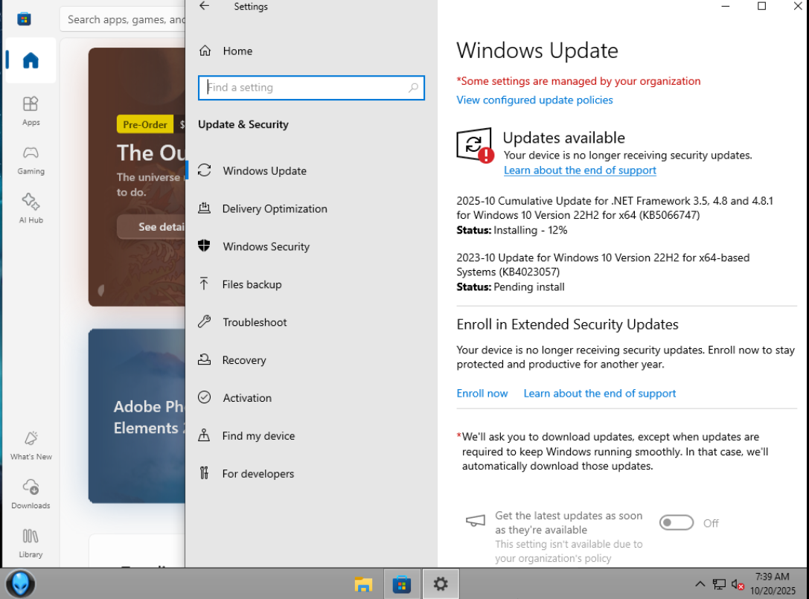Click the KB5066747 cumulative update text
Screen dimensions: 809x599
pos(615,208)
